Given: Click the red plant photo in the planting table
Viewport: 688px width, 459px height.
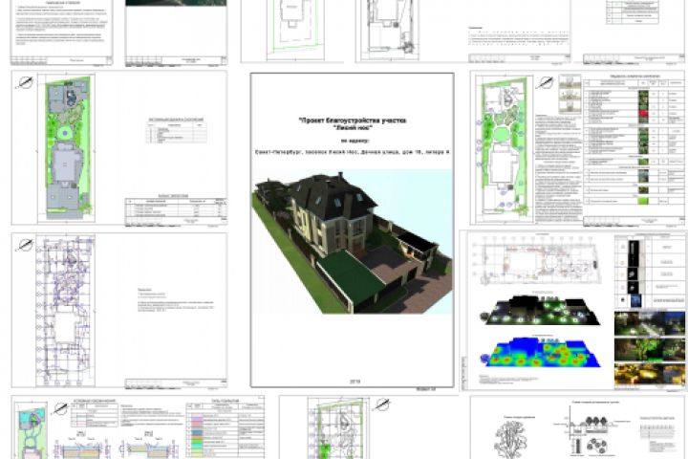Looking at the screenshot, I should (x=643, y=114).
